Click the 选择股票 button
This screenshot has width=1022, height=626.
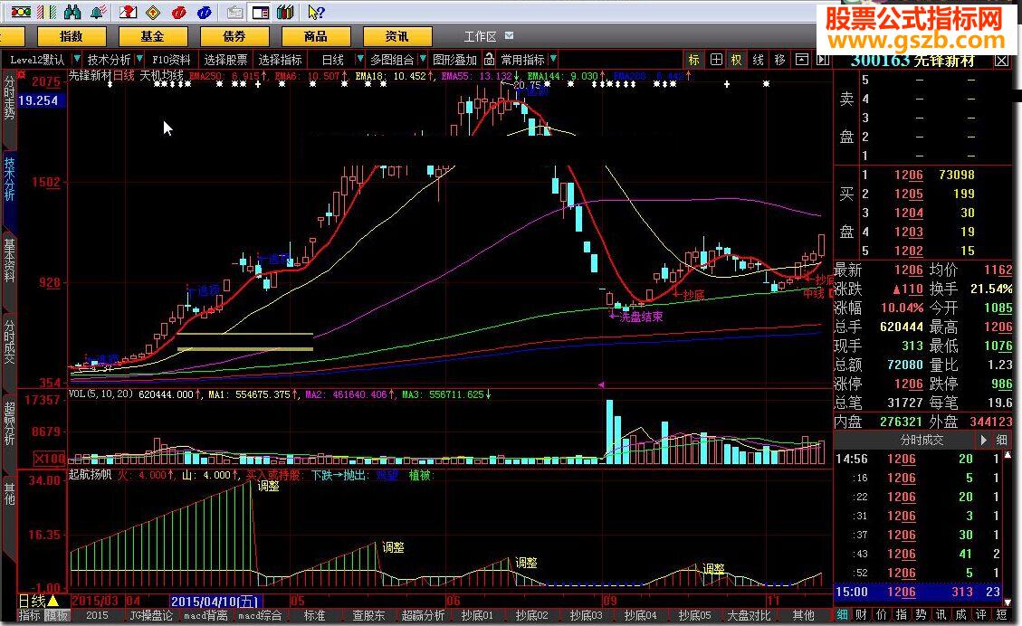(225, 60)
